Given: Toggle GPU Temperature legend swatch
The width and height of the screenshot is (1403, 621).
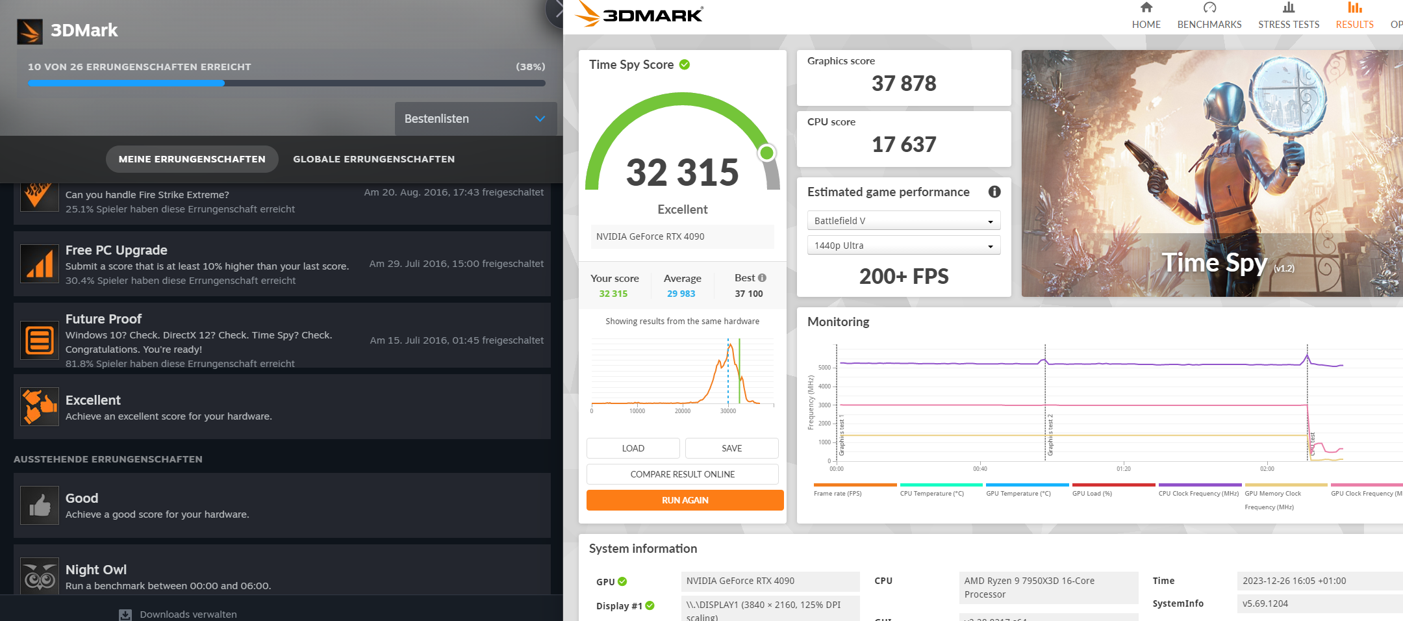Looking at the screenshot, I should point(1028,485).
